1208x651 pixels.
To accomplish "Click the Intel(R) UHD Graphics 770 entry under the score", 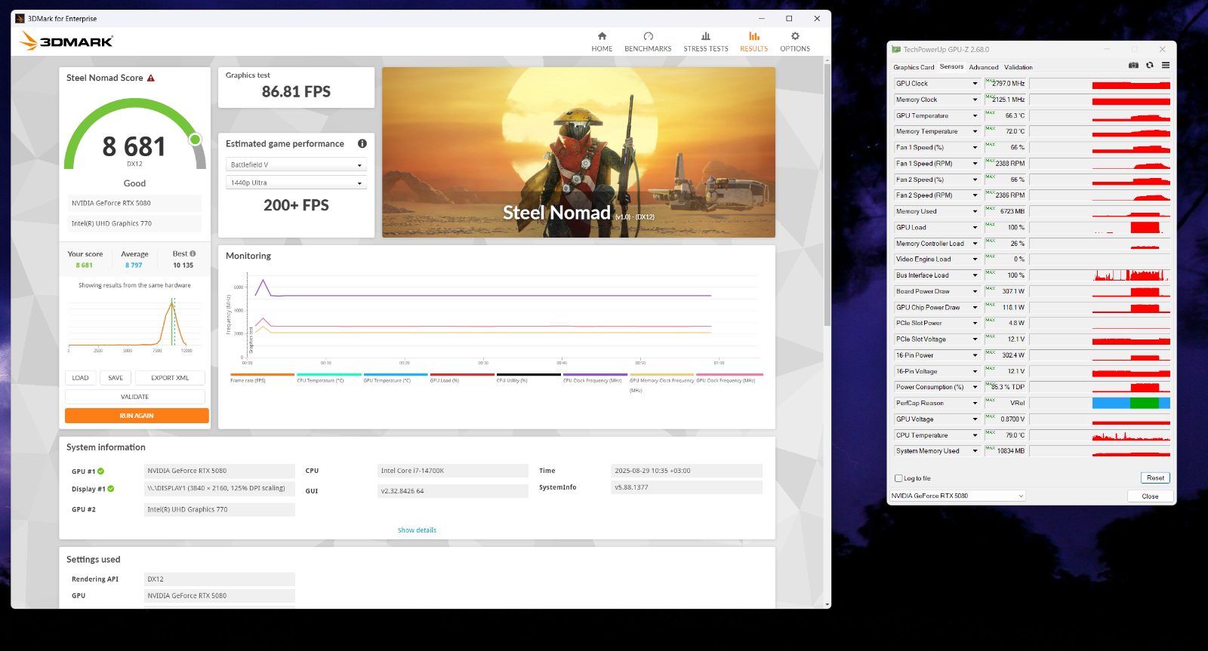I will point(135,223).
